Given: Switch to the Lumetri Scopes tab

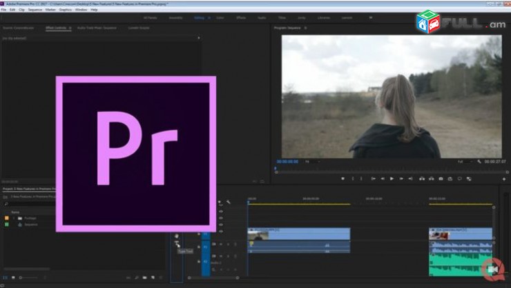Looking at the screenshot, I should click(139, 28).
